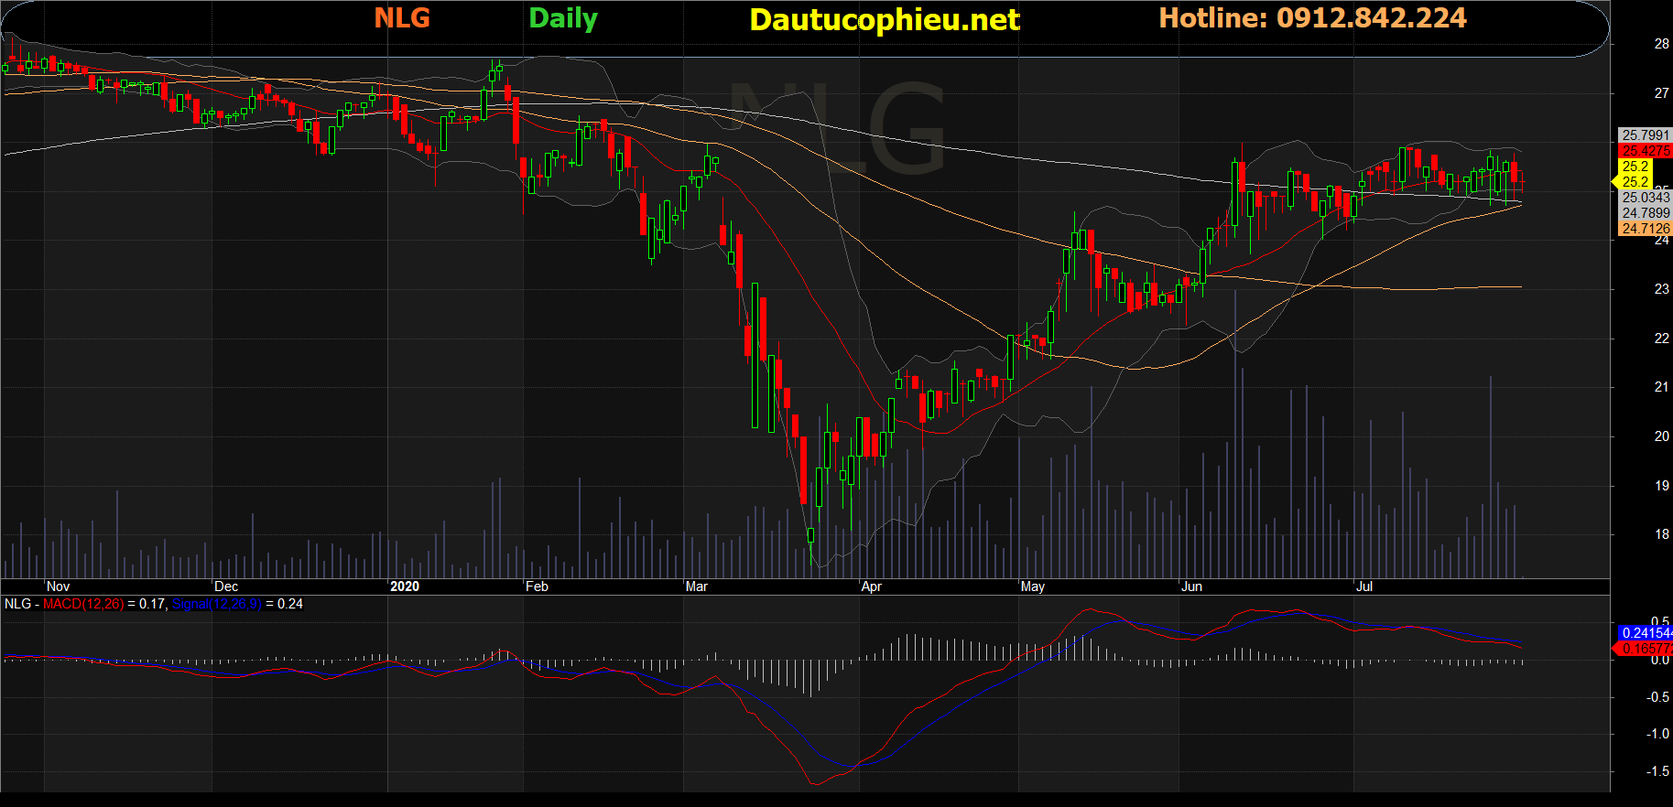The width and height of the screenshot is (1673, 807).
Task: Click the Hotline: 0912.842.224 text
Action: tap(1312, 18)
